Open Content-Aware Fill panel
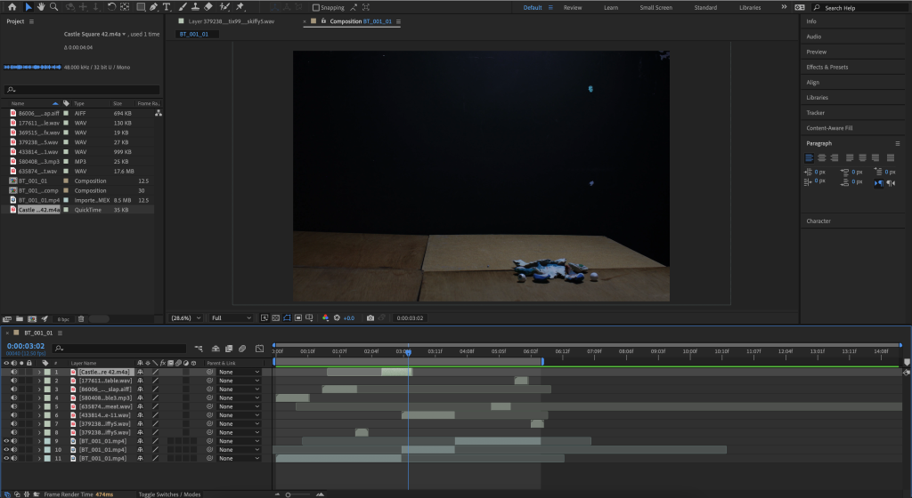912x498 pixels. point(829,128)
